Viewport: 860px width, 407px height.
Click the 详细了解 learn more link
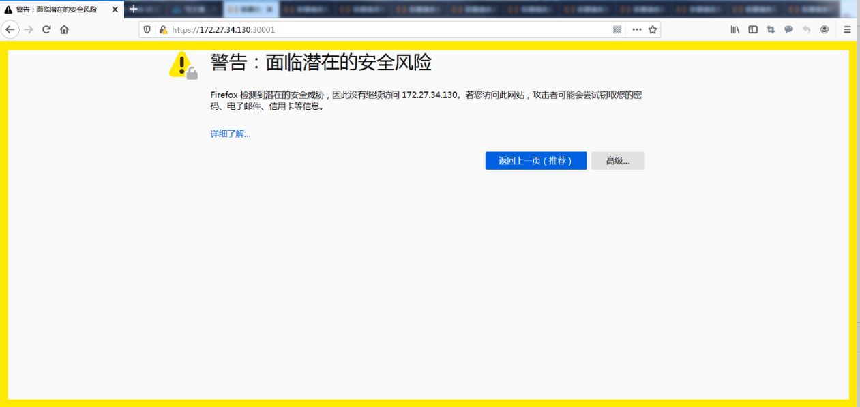coord(231,134)
